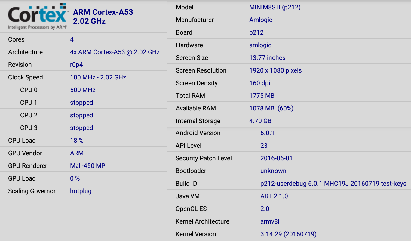Select the Hardware value amlogic
Screen dimensions: 411x241
(x=260, y=45)
